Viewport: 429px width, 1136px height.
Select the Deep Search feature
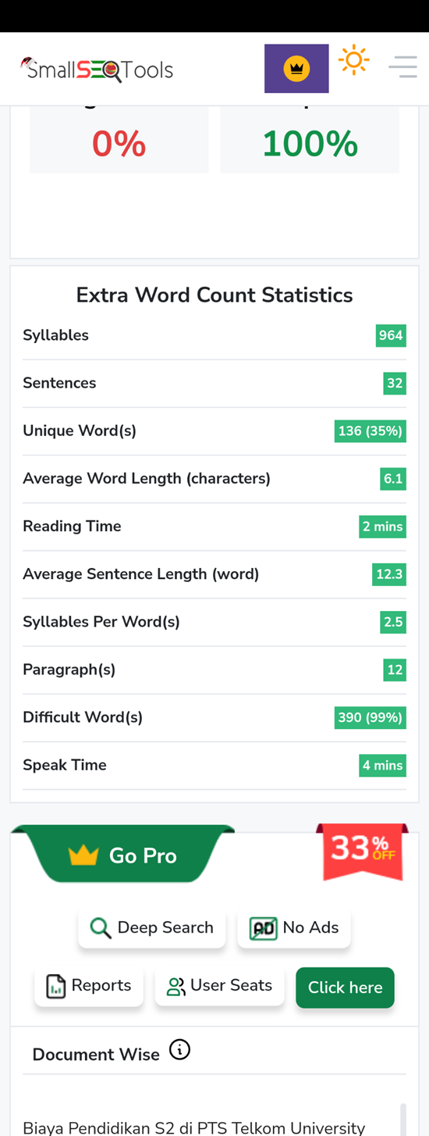point(152,927)
